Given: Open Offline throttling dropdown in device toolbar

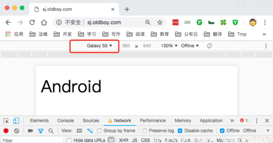Looking at the screenshot, I should click(x=190, y=46).
